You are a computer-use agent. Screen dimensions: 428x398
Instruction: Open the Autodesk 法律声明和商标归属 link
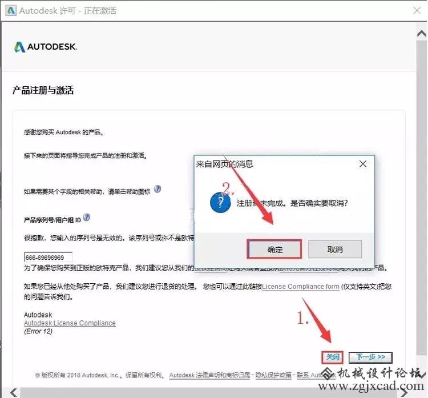209,375
